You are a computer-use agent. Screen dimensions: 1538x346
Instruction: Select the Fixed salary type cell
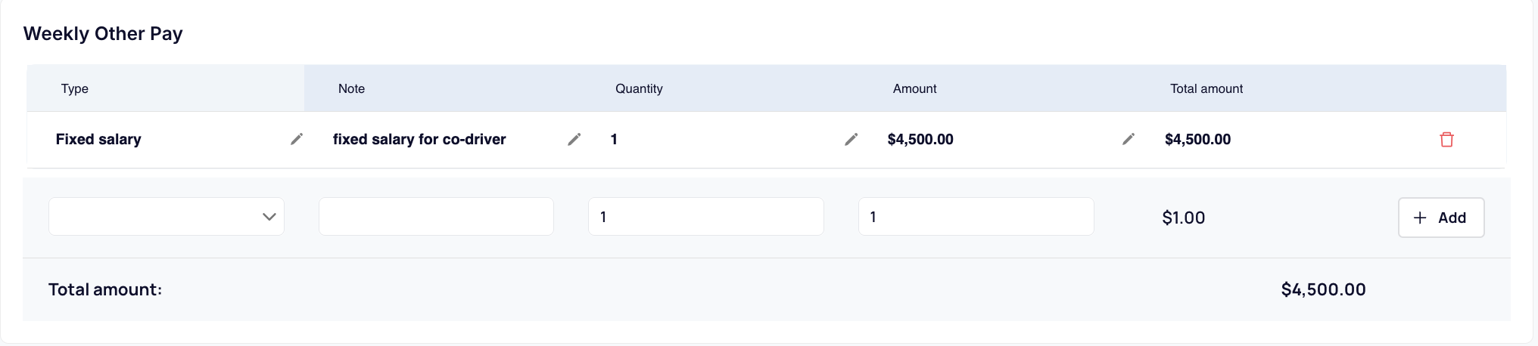click(x=98, y=139)
